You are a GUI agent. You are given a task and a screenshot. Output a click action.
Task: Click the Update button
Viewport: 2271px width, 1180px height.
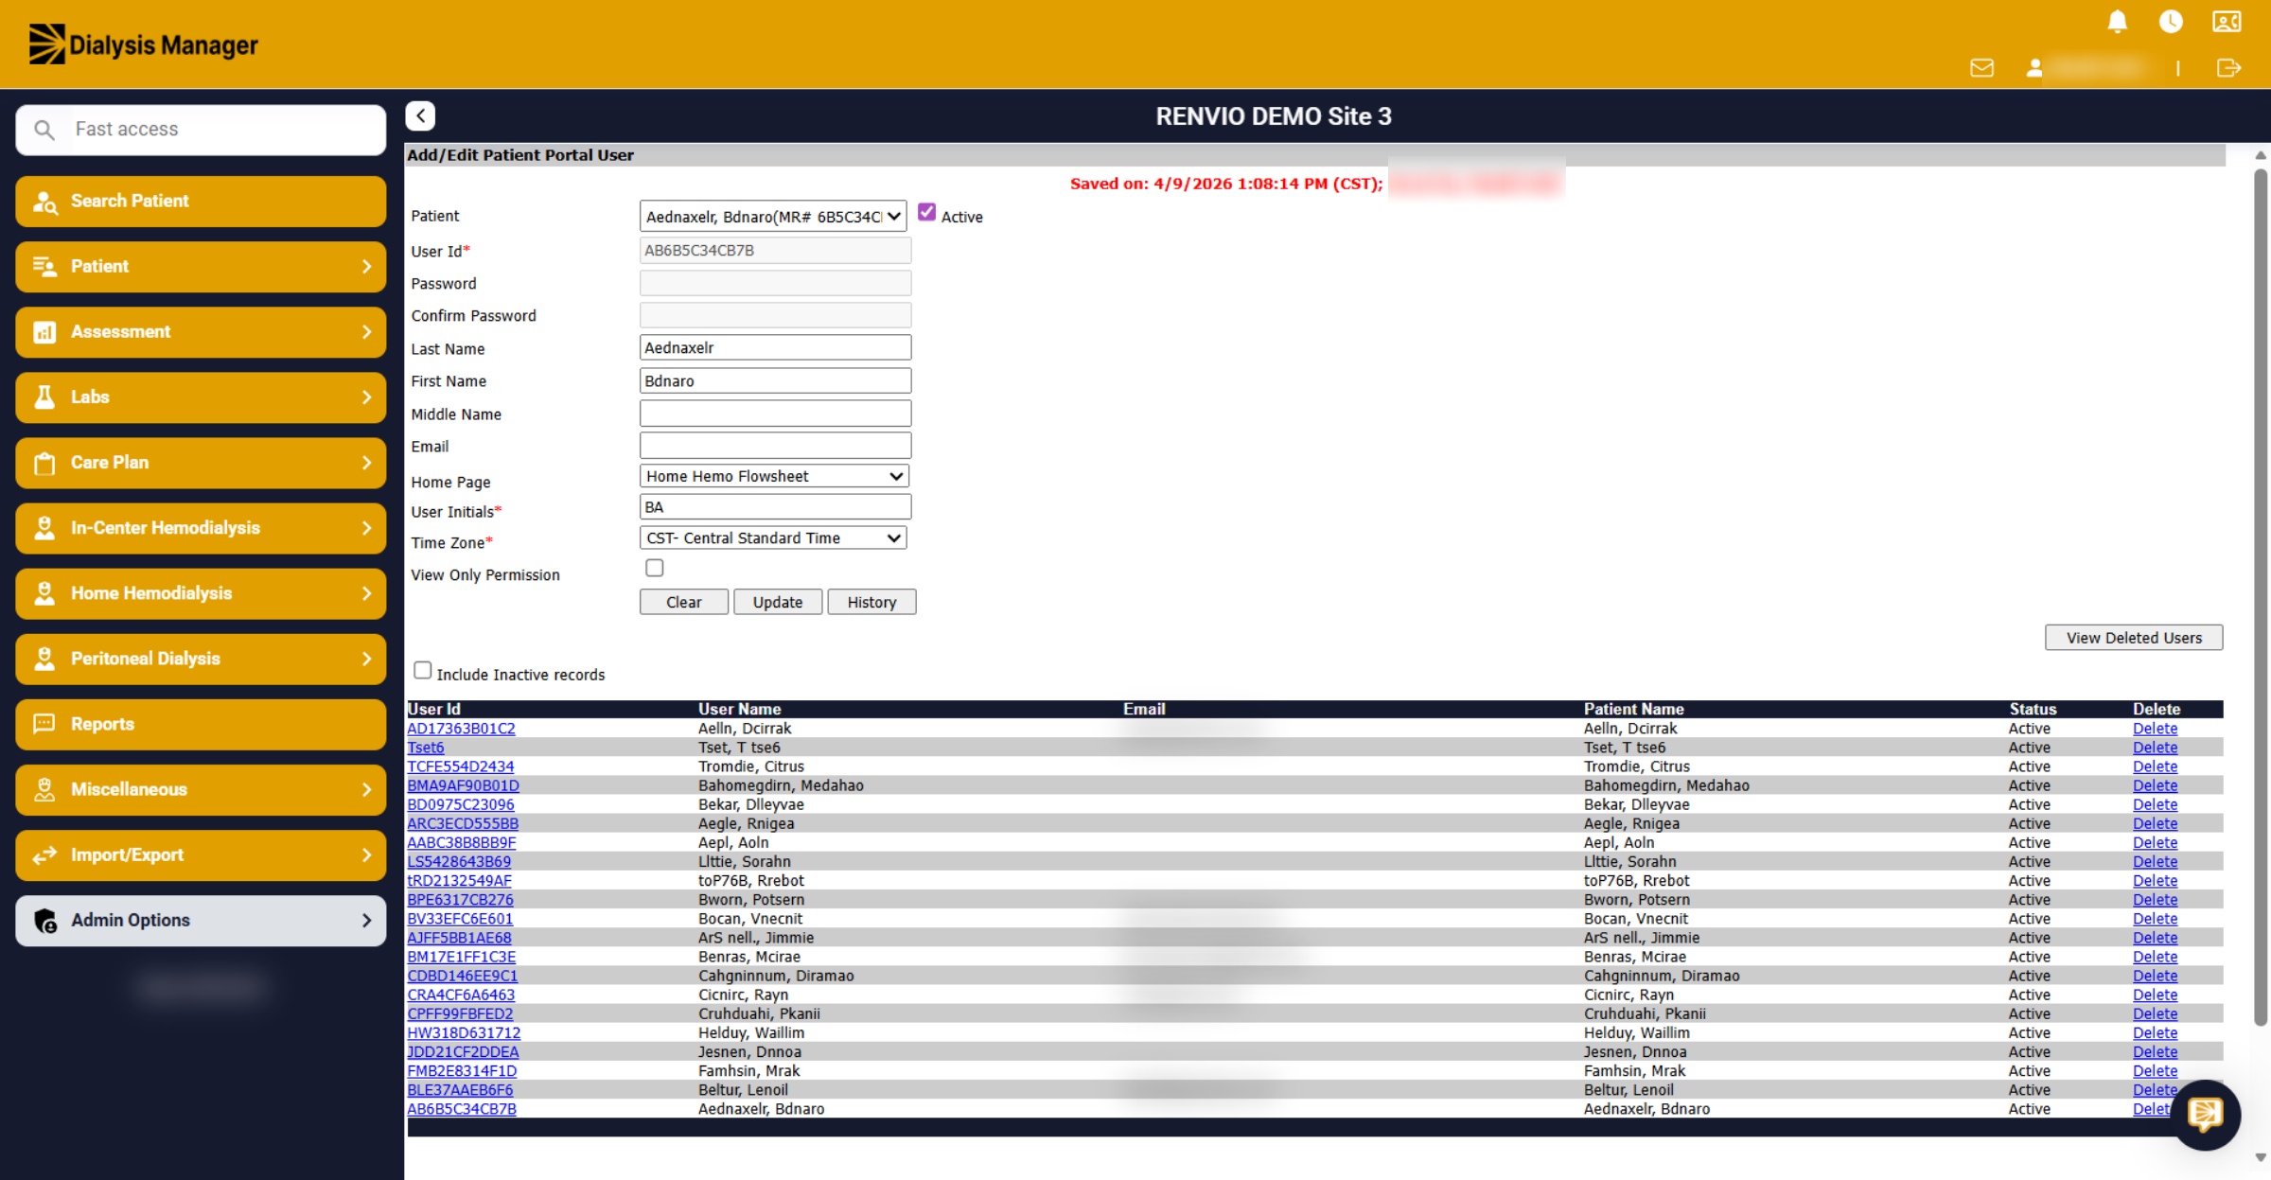[778, 602]
